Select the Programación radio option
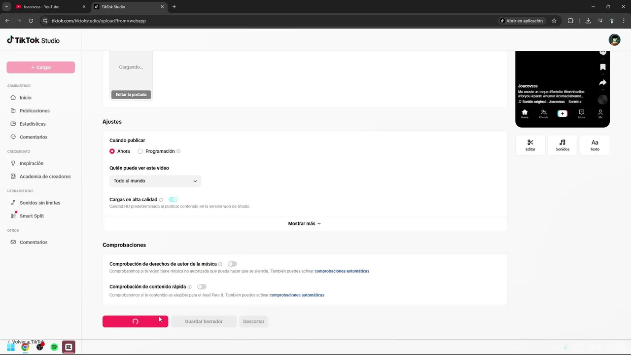 click(x=140, y=151)
